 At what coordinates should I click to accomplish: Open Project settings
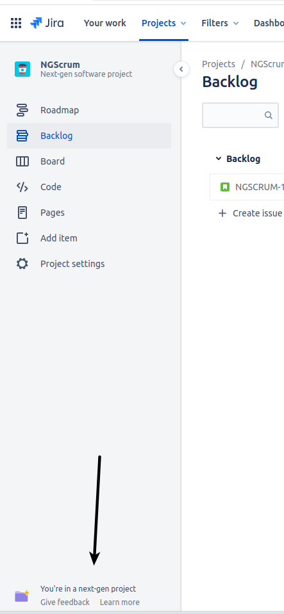tap(89, 264)
